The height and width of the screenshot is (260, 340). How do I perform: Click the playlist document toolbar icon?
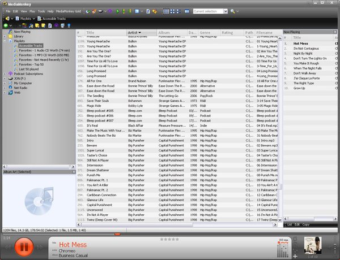pos(148,11)
